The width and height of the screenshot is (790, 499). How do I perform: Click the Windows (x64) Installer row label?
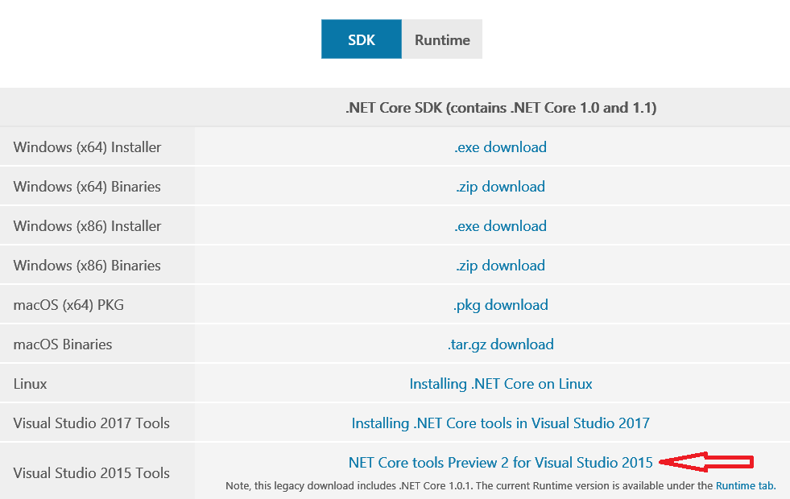(x=87, y=147)
